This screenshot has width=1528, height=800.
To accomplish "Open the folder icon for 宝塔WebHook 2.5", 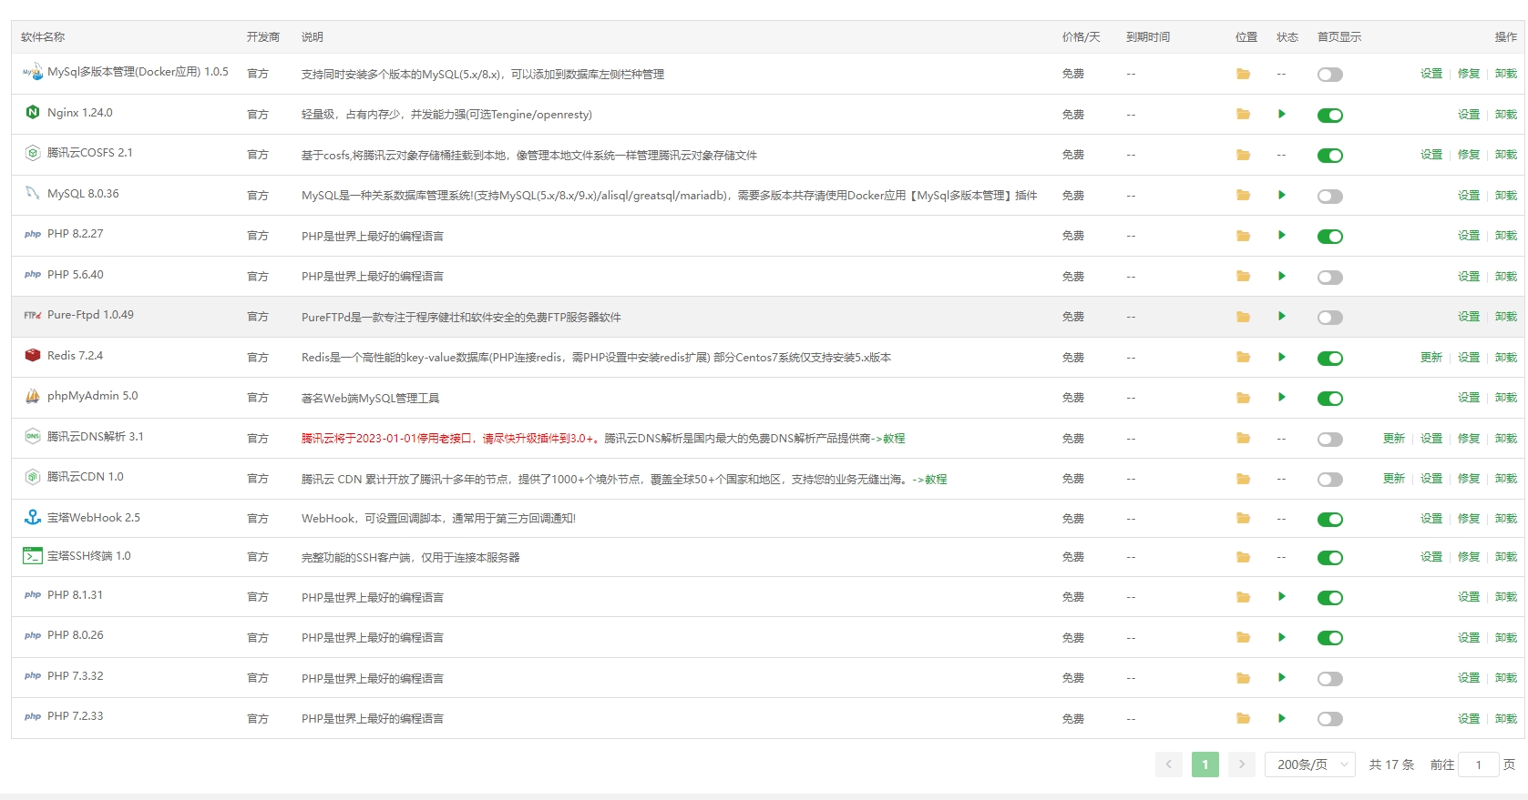I will pyautogui.click(x=1243, y=519).
